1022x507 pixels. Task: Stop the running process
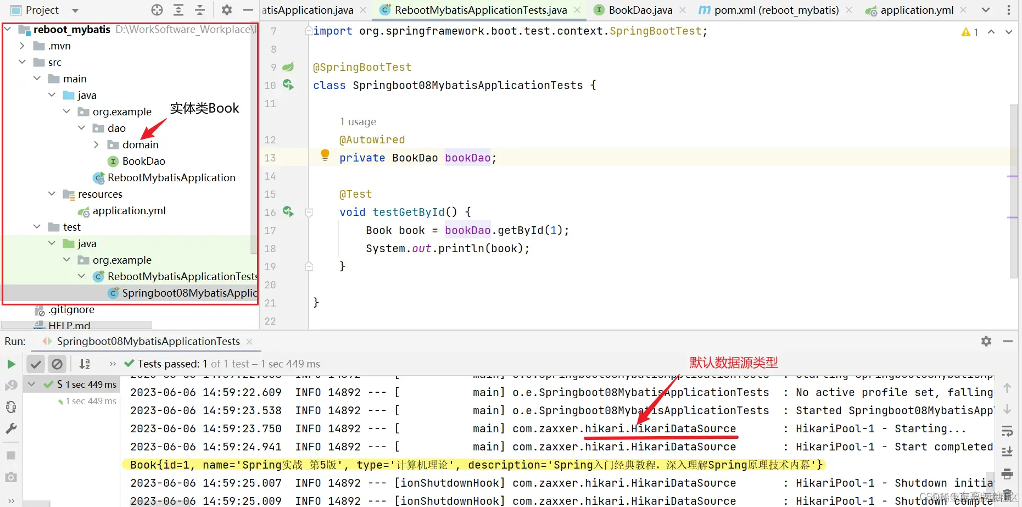11,455
